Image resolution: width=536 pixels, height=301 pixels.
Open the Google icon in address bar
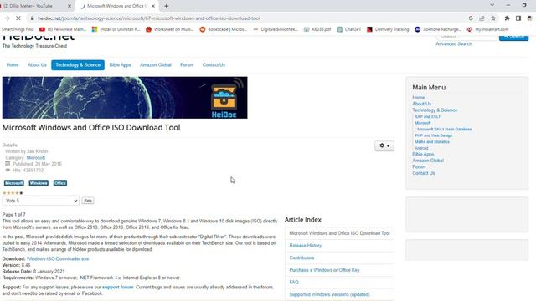click(x=471, y=18)
